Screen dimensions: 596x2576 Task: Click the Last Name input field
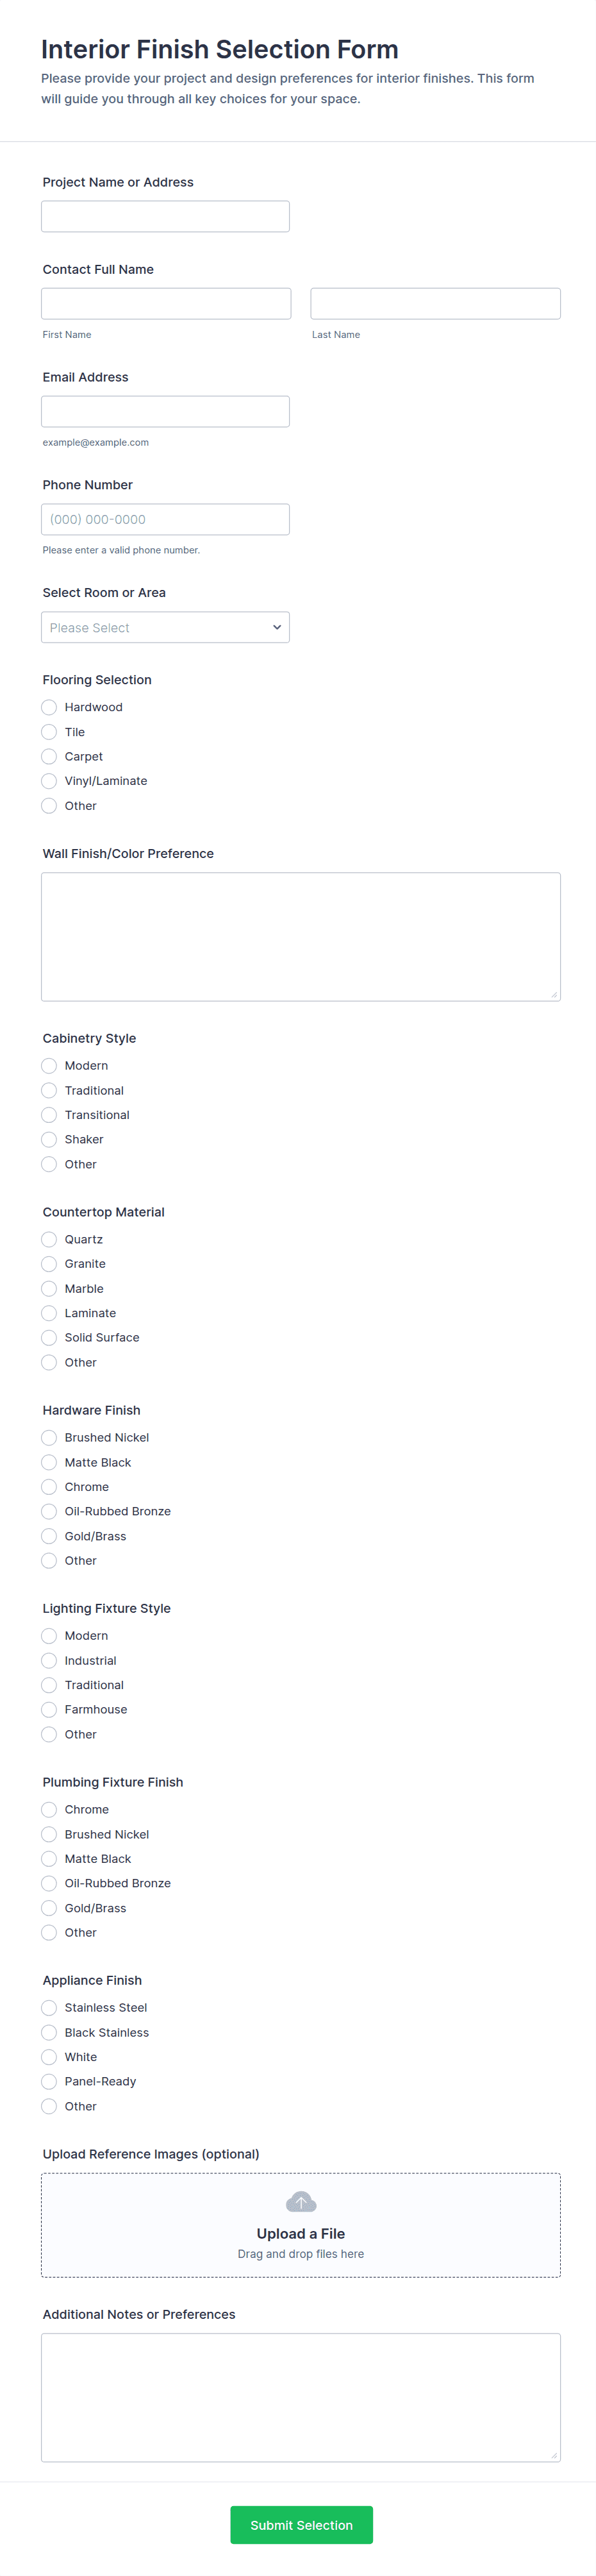point(435,303)
